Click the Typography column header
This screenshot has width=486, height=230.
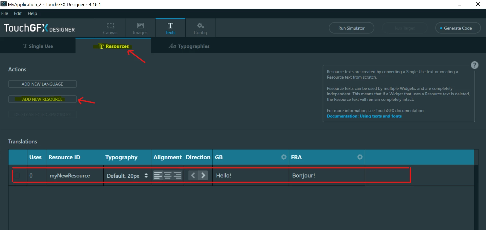click(x=122, y=157)
